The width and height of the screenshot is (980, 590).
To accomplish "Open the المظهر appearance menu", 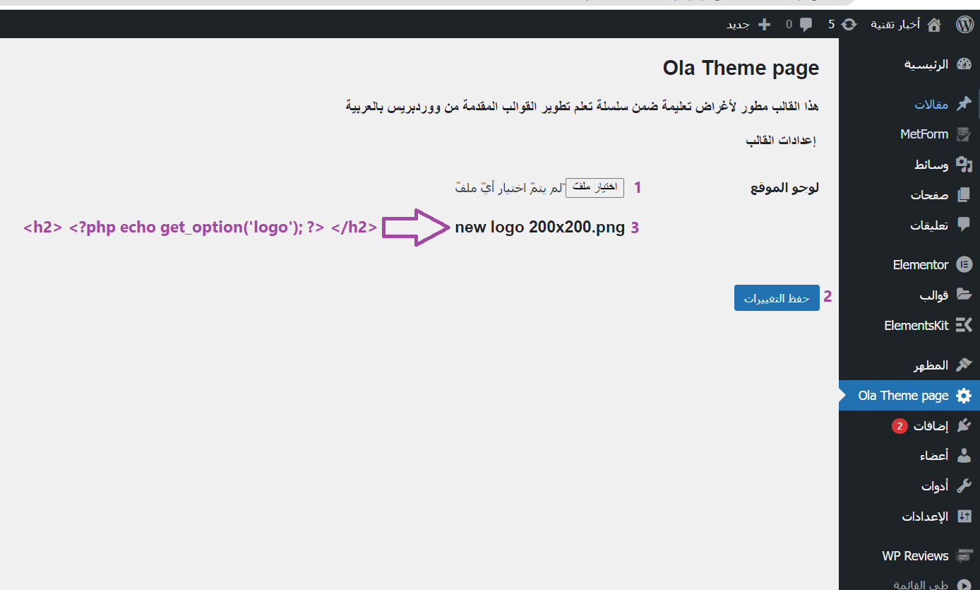I will pyautogui.click(x=909, y=365).
